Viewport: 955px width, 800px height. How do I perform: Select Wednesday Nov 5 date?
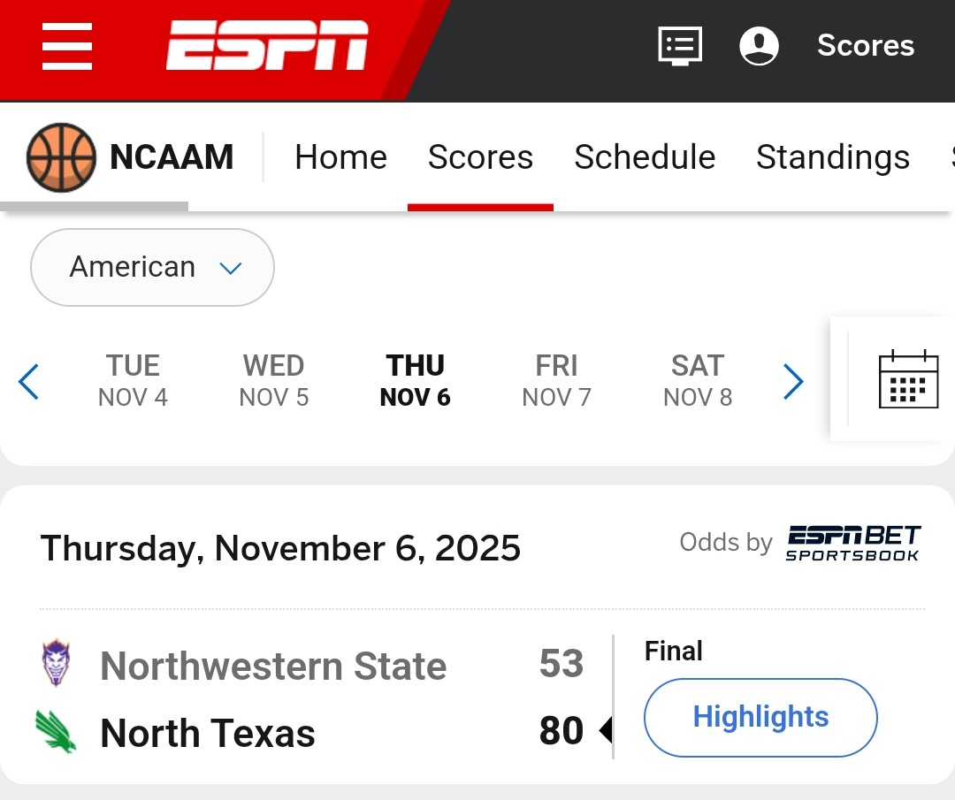tap(273, 381)
